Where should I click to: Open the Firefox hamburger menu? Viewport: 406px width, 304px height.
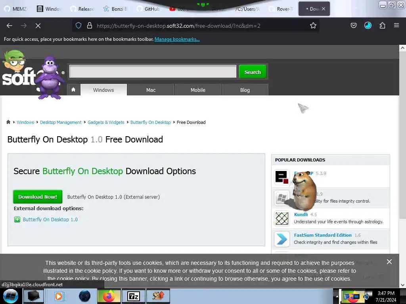tap(396, 25)
